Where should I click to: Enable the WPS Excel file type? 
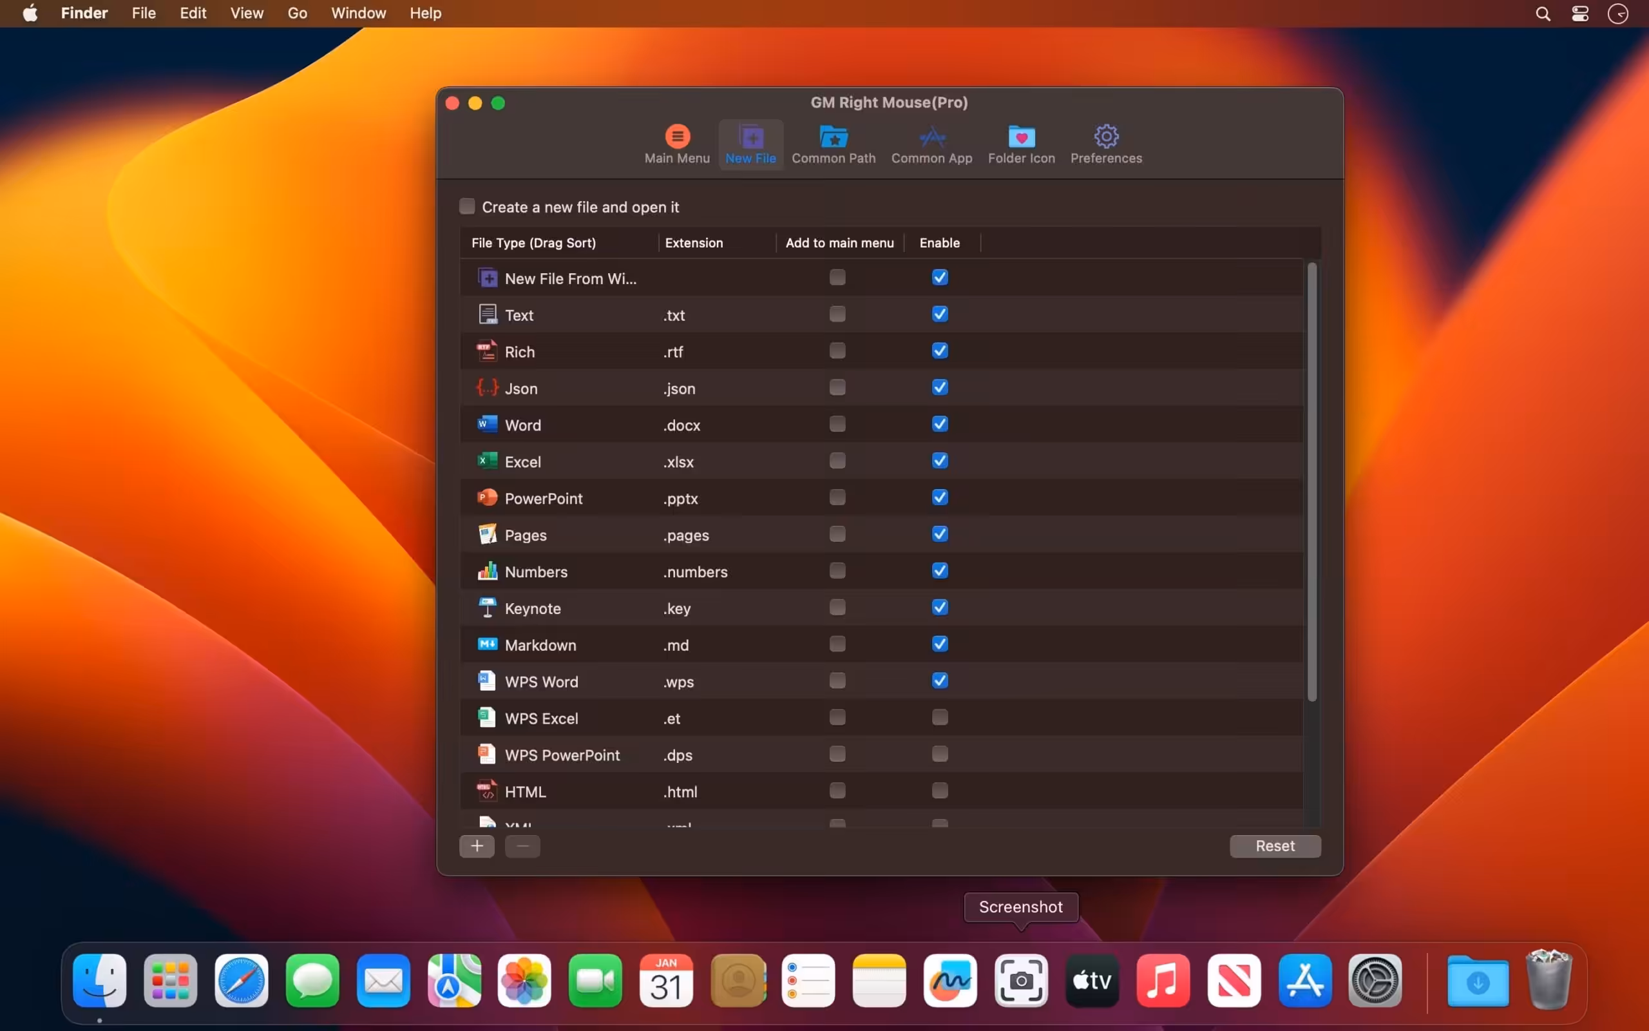click(940, 717)
